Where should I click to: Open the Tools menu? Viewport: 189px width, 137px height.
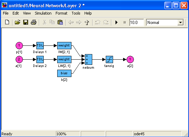(x=76, y=13)
